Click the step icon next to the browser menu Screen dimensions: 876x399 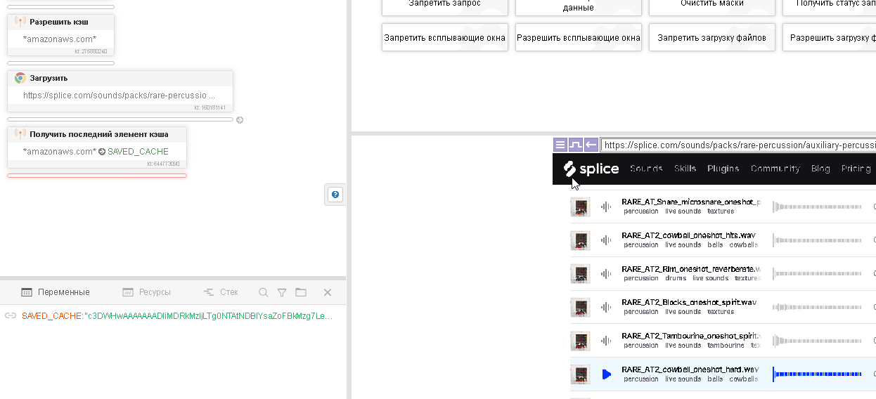[x=576, y=145]
